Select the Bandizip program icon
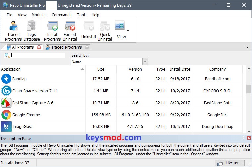The height and width of the screenshot is (167, 252). pos(6,79)
